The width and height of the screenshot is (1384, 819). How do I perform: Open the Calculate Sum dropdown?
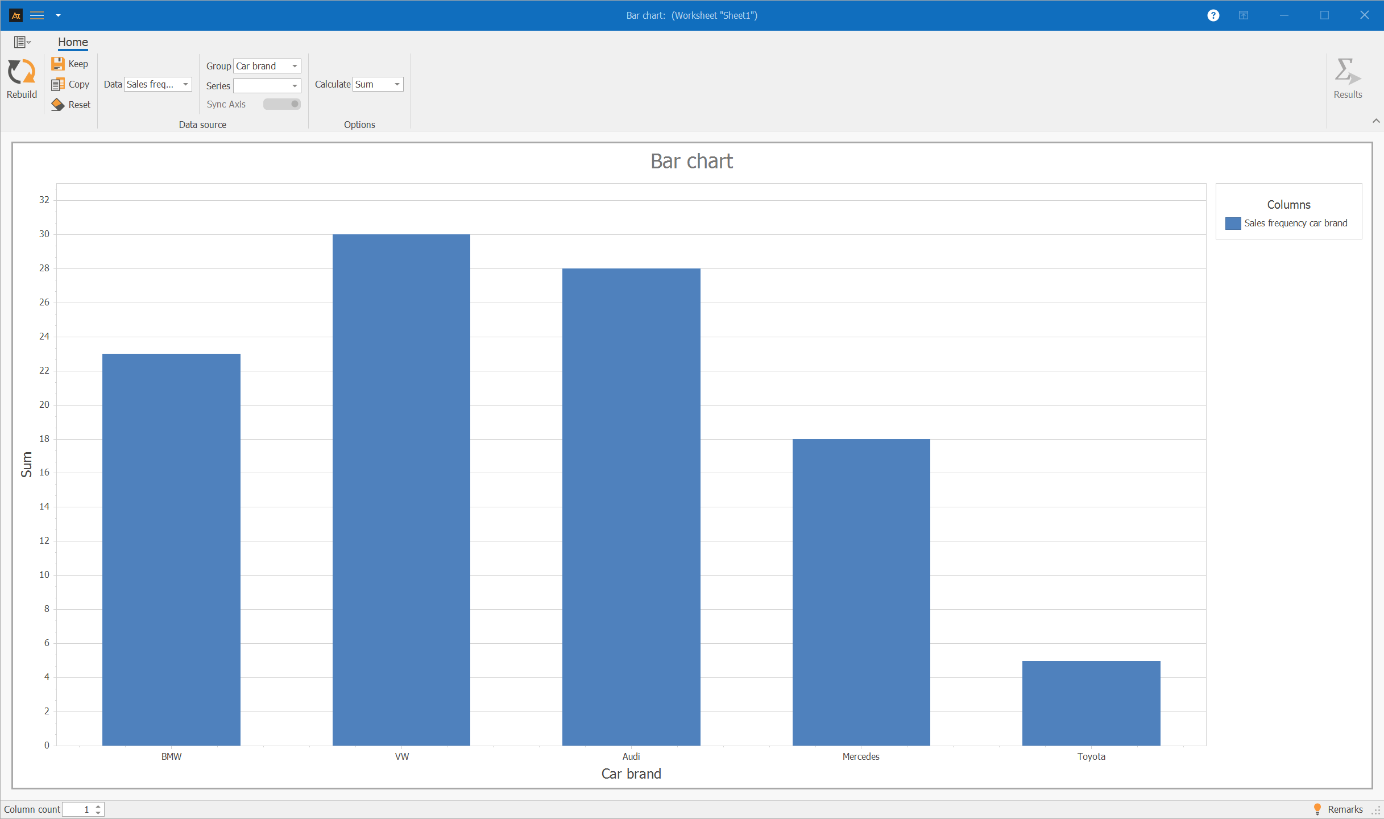coord(397,84)
